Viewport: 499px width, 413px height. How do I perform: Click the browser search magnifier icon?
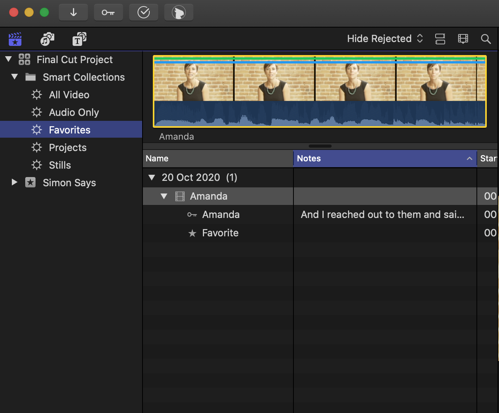[x=486, y=39]
